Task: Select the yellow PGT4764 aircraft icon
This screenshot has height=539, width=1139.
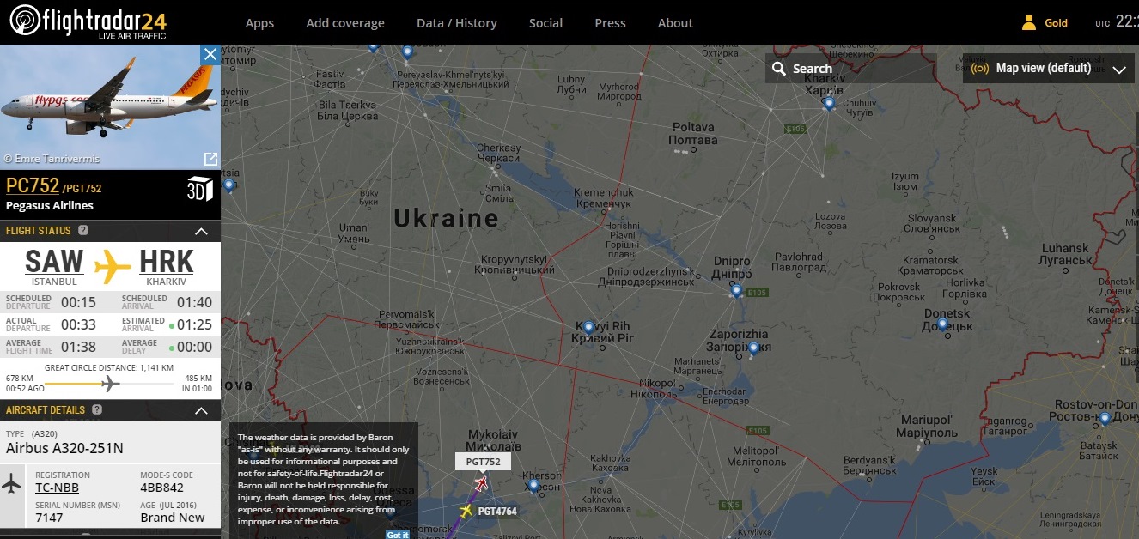Action: coord(466,512)
